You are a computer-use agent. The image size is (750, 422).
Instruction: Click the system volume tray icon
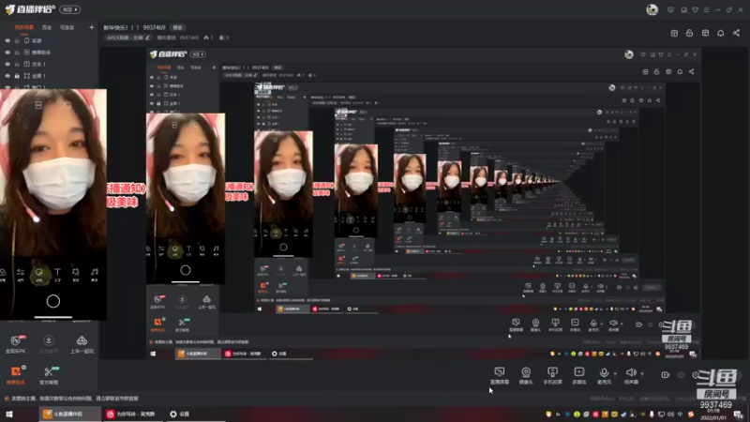tap(670, 414)
